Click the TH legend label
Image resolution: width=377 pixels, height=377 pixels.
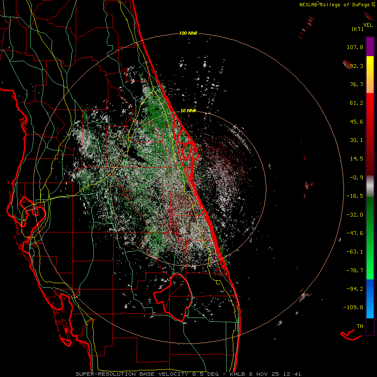point(360,326)
